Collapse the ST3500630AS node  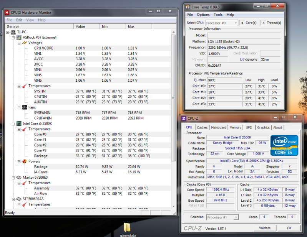click(x=13, y=199)
